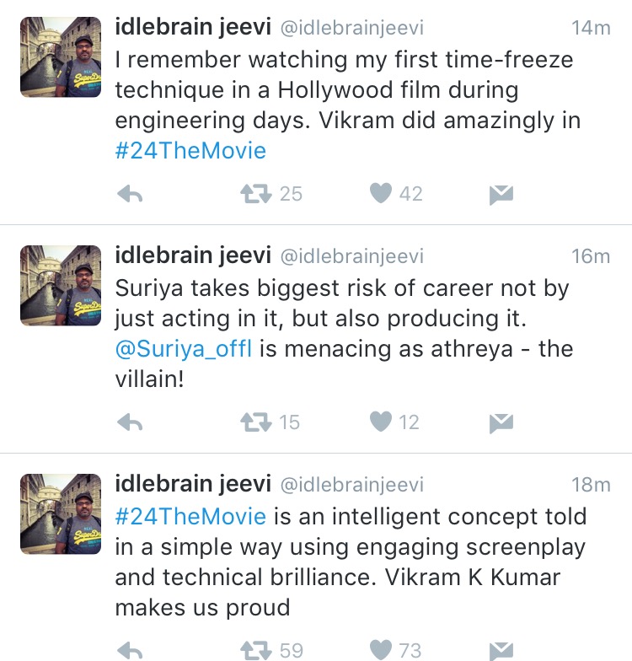Retweet the tweet with 25 retweets
Image resolution: width=632 pixels, height=661 pixels.
254,194
